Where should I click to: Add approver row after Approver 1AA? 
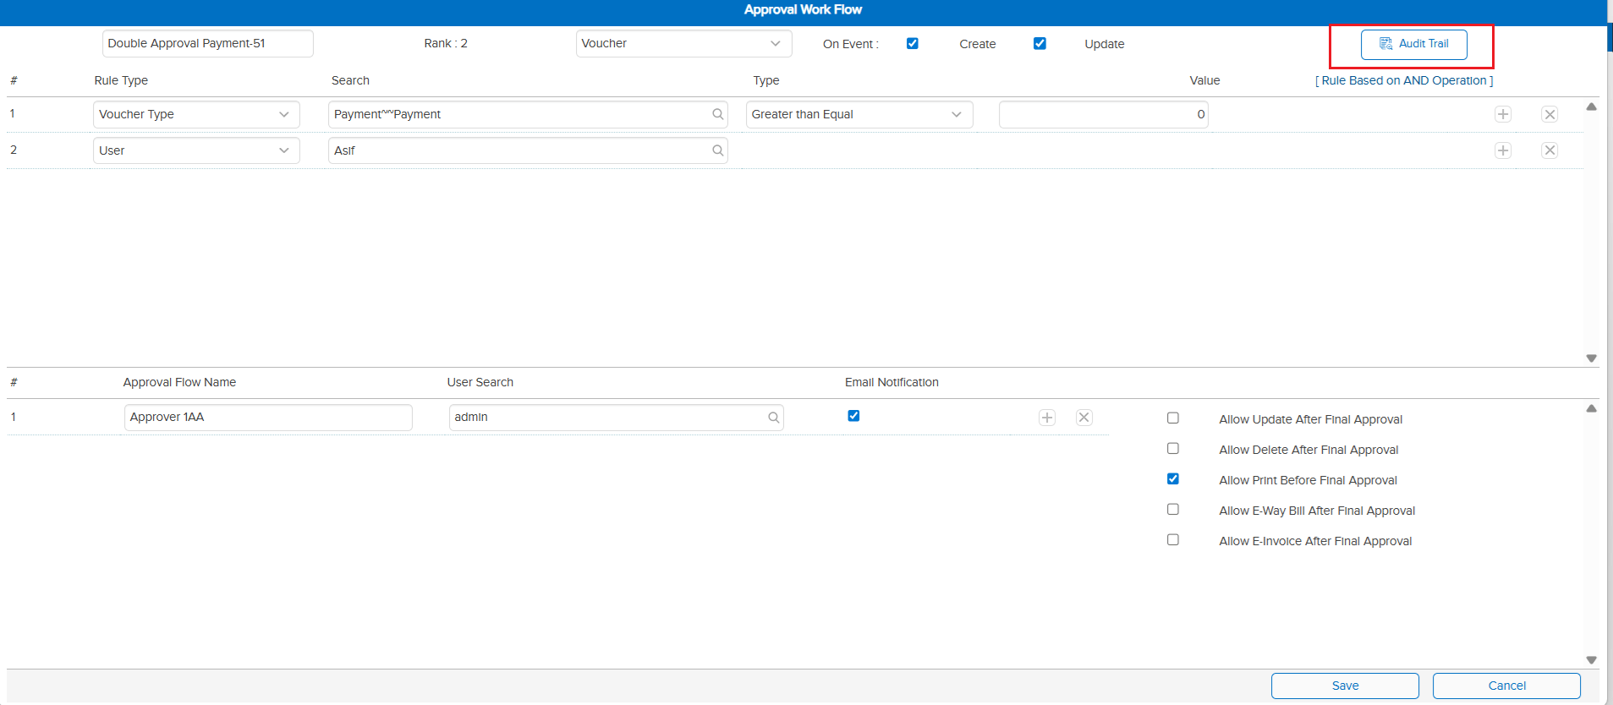(1047, 418)
